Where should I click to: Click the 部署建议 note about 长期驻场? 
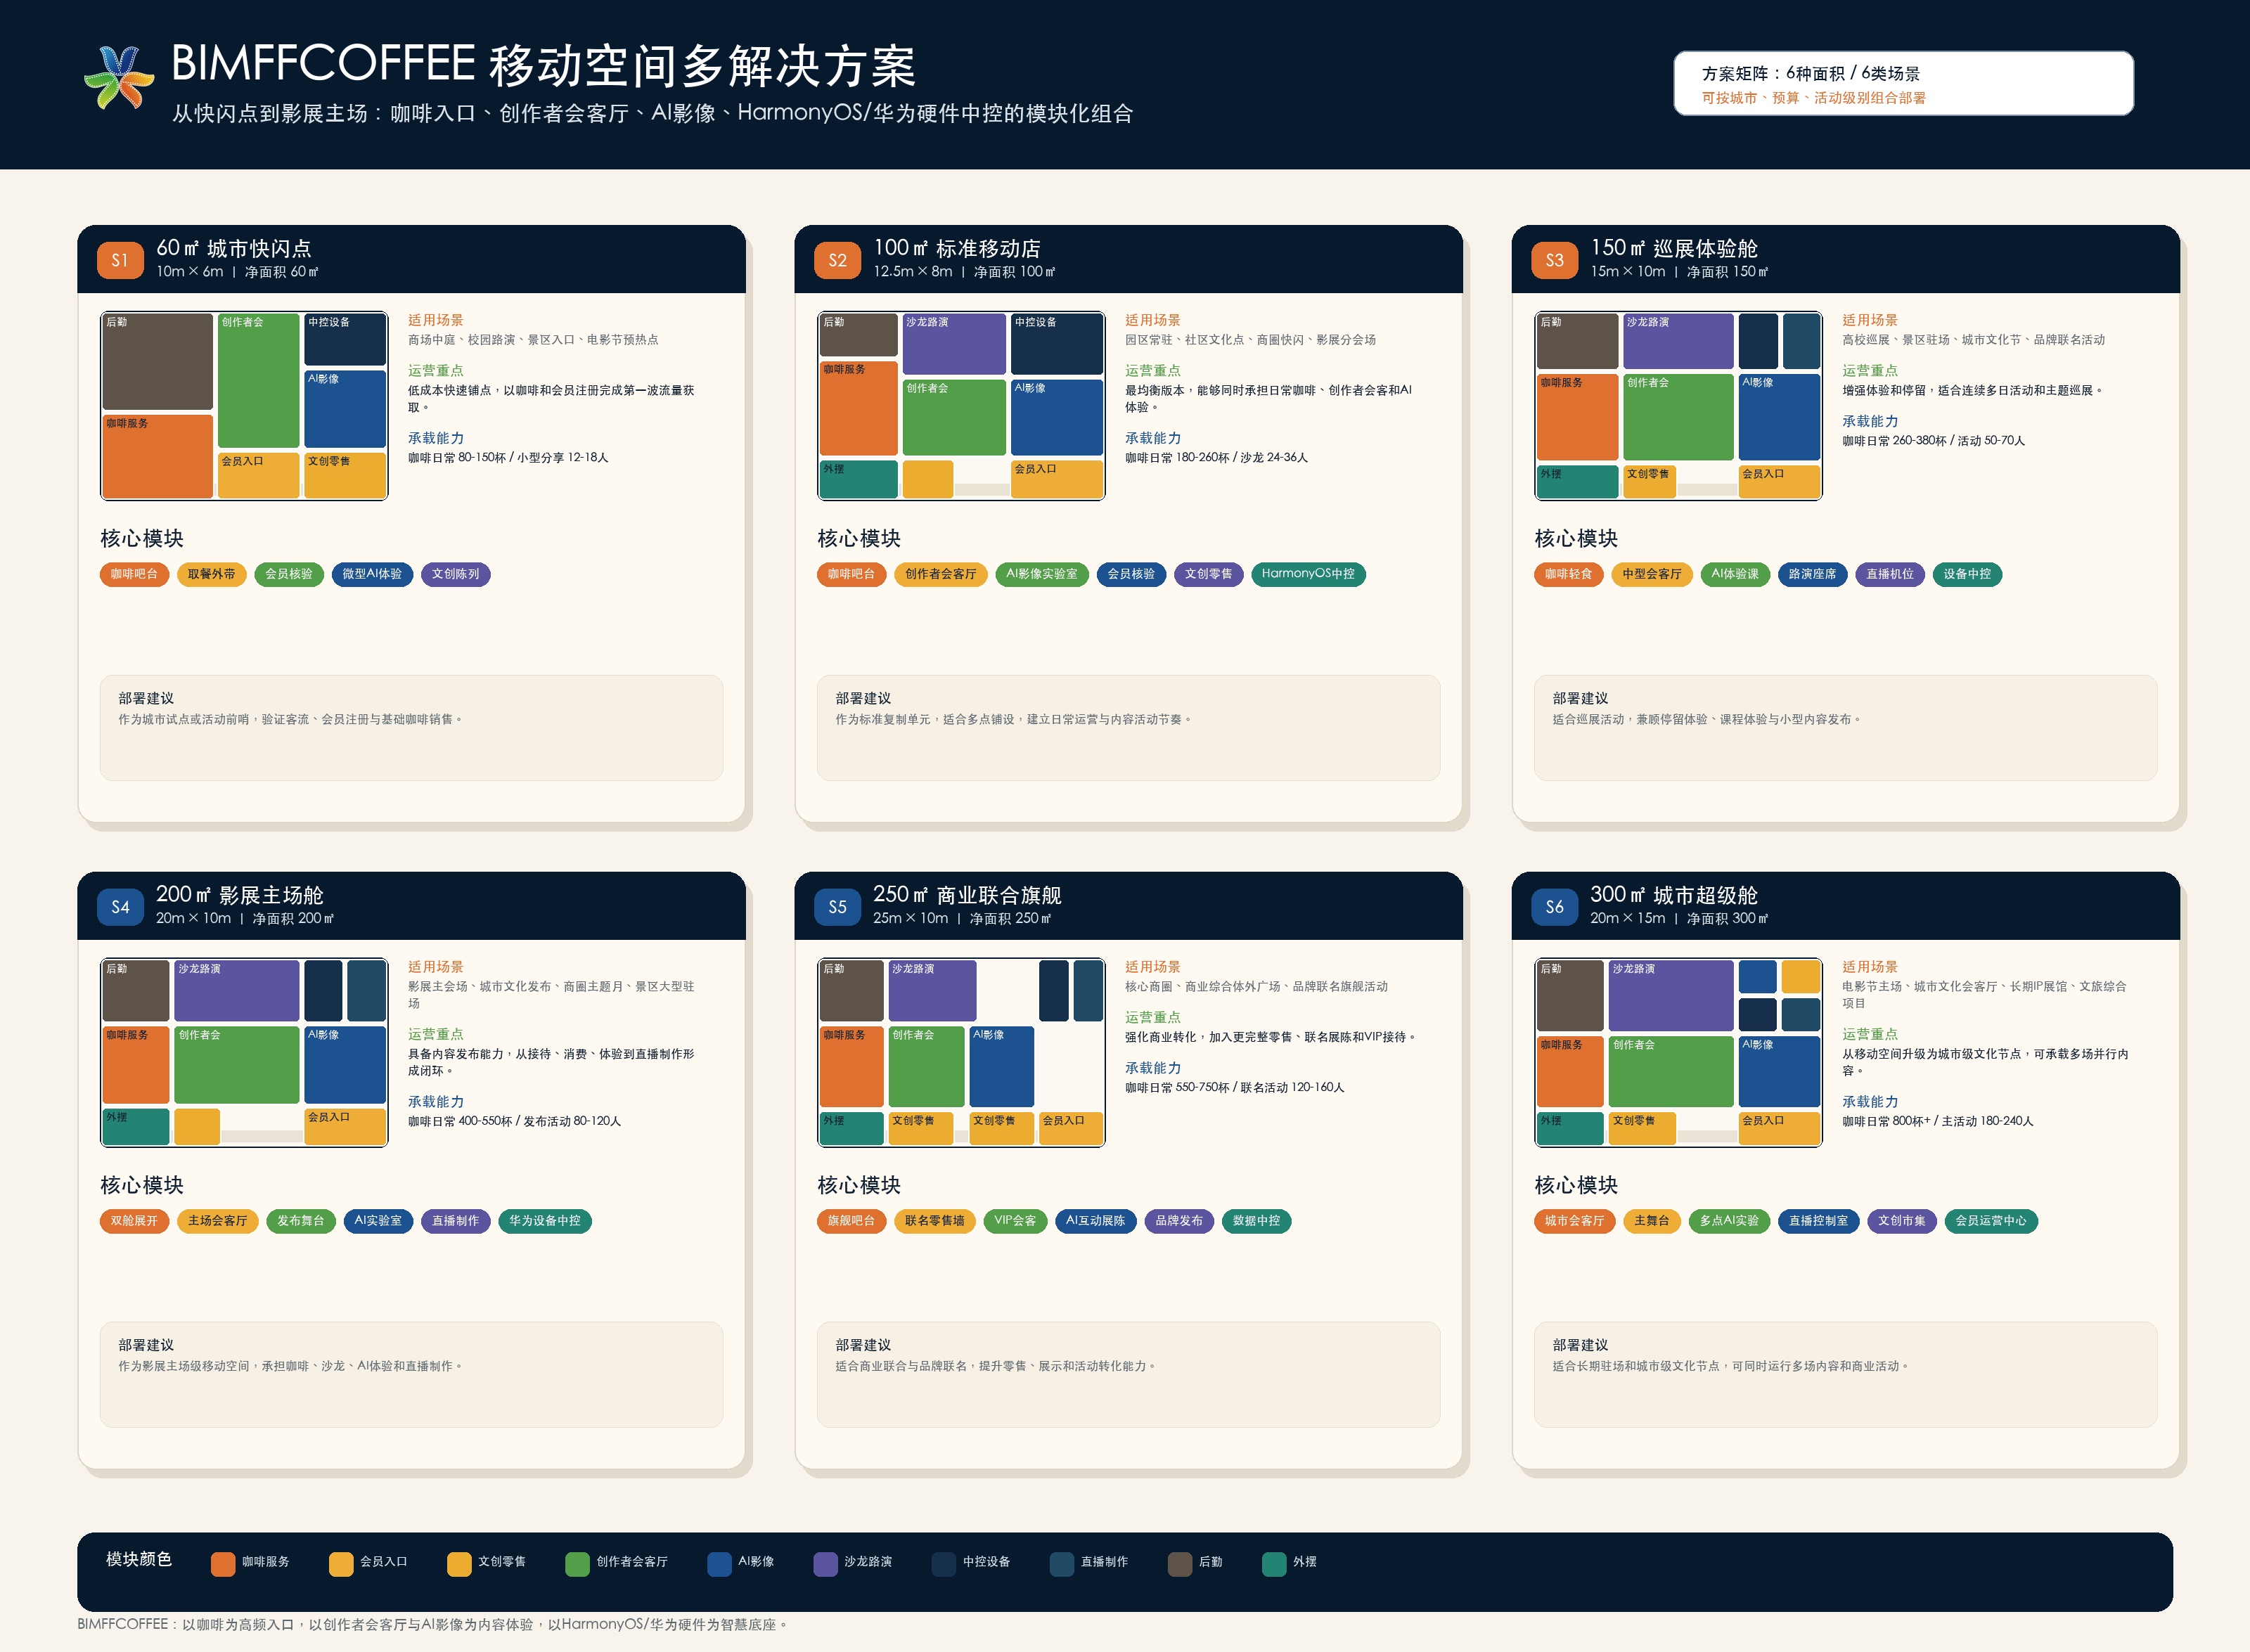[x=1845, y=1375]
